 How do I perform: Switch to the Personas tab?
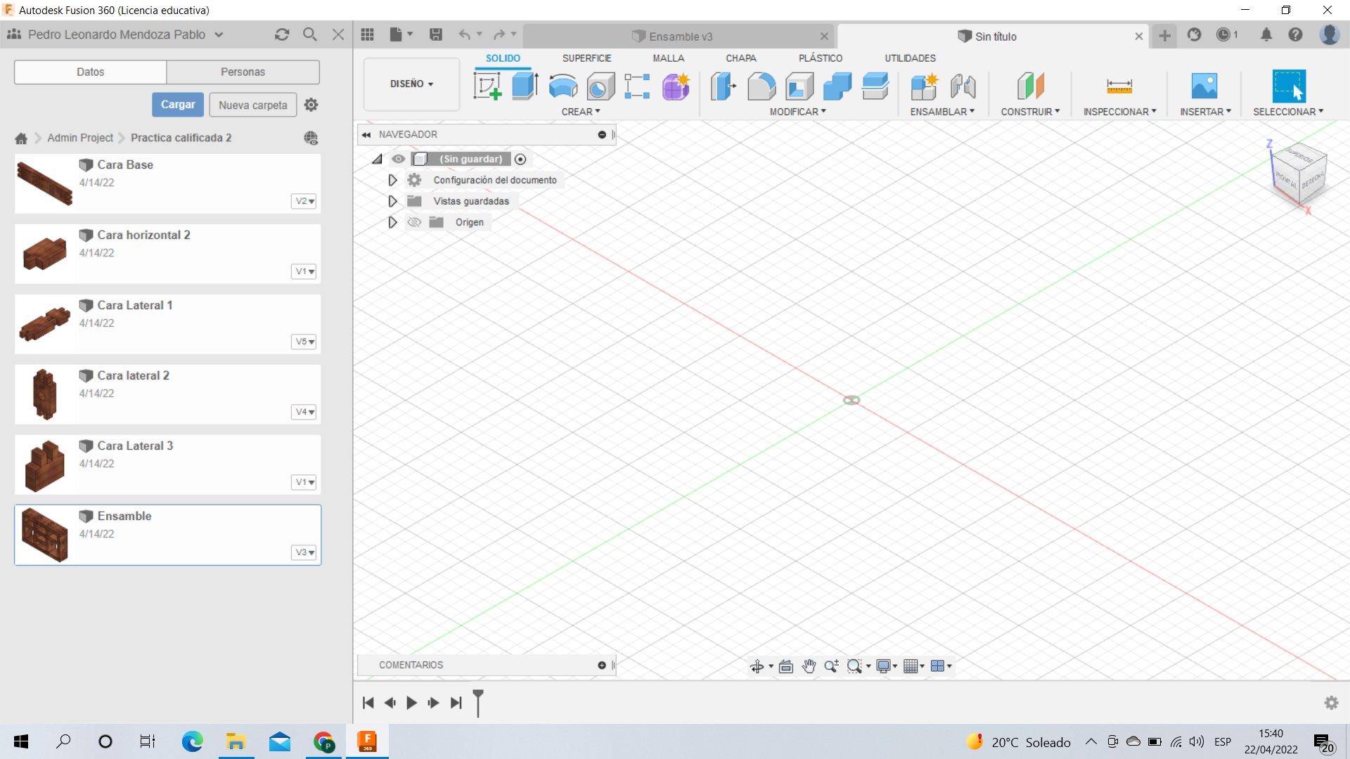pyautogui.click(x=243, y=72)
